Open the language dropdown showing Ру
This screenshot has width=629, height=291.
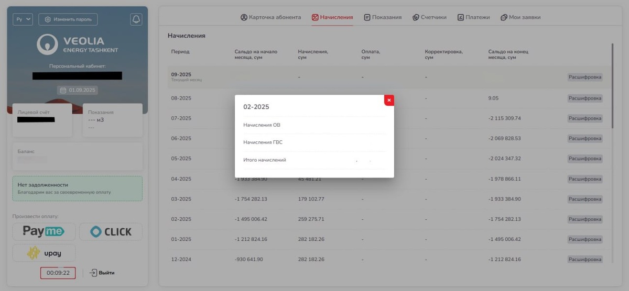(23, 19)
